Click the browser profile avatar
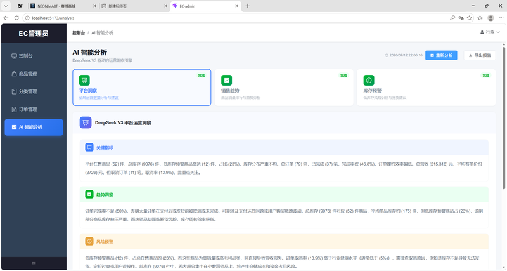Screen dimensions: 507x271 (491, 18)
